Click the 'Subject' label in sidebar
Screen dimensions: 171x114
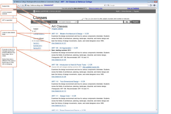tap(36, 29)
